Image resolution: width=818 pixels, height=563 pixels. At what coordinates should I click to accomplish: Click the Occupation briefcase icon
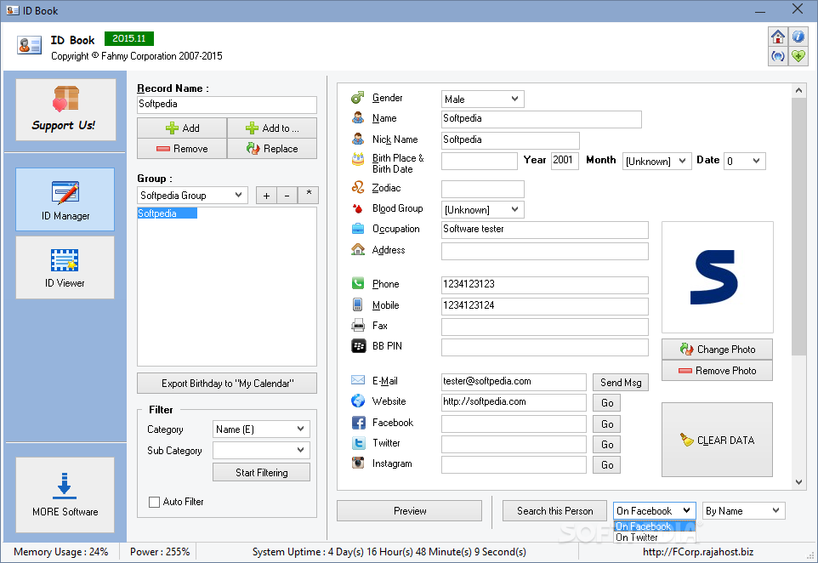coord(358,229)
